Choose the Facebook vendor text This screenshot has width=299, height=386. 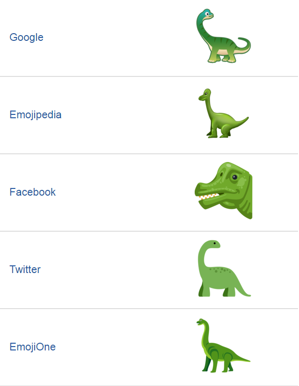(33, 192)
